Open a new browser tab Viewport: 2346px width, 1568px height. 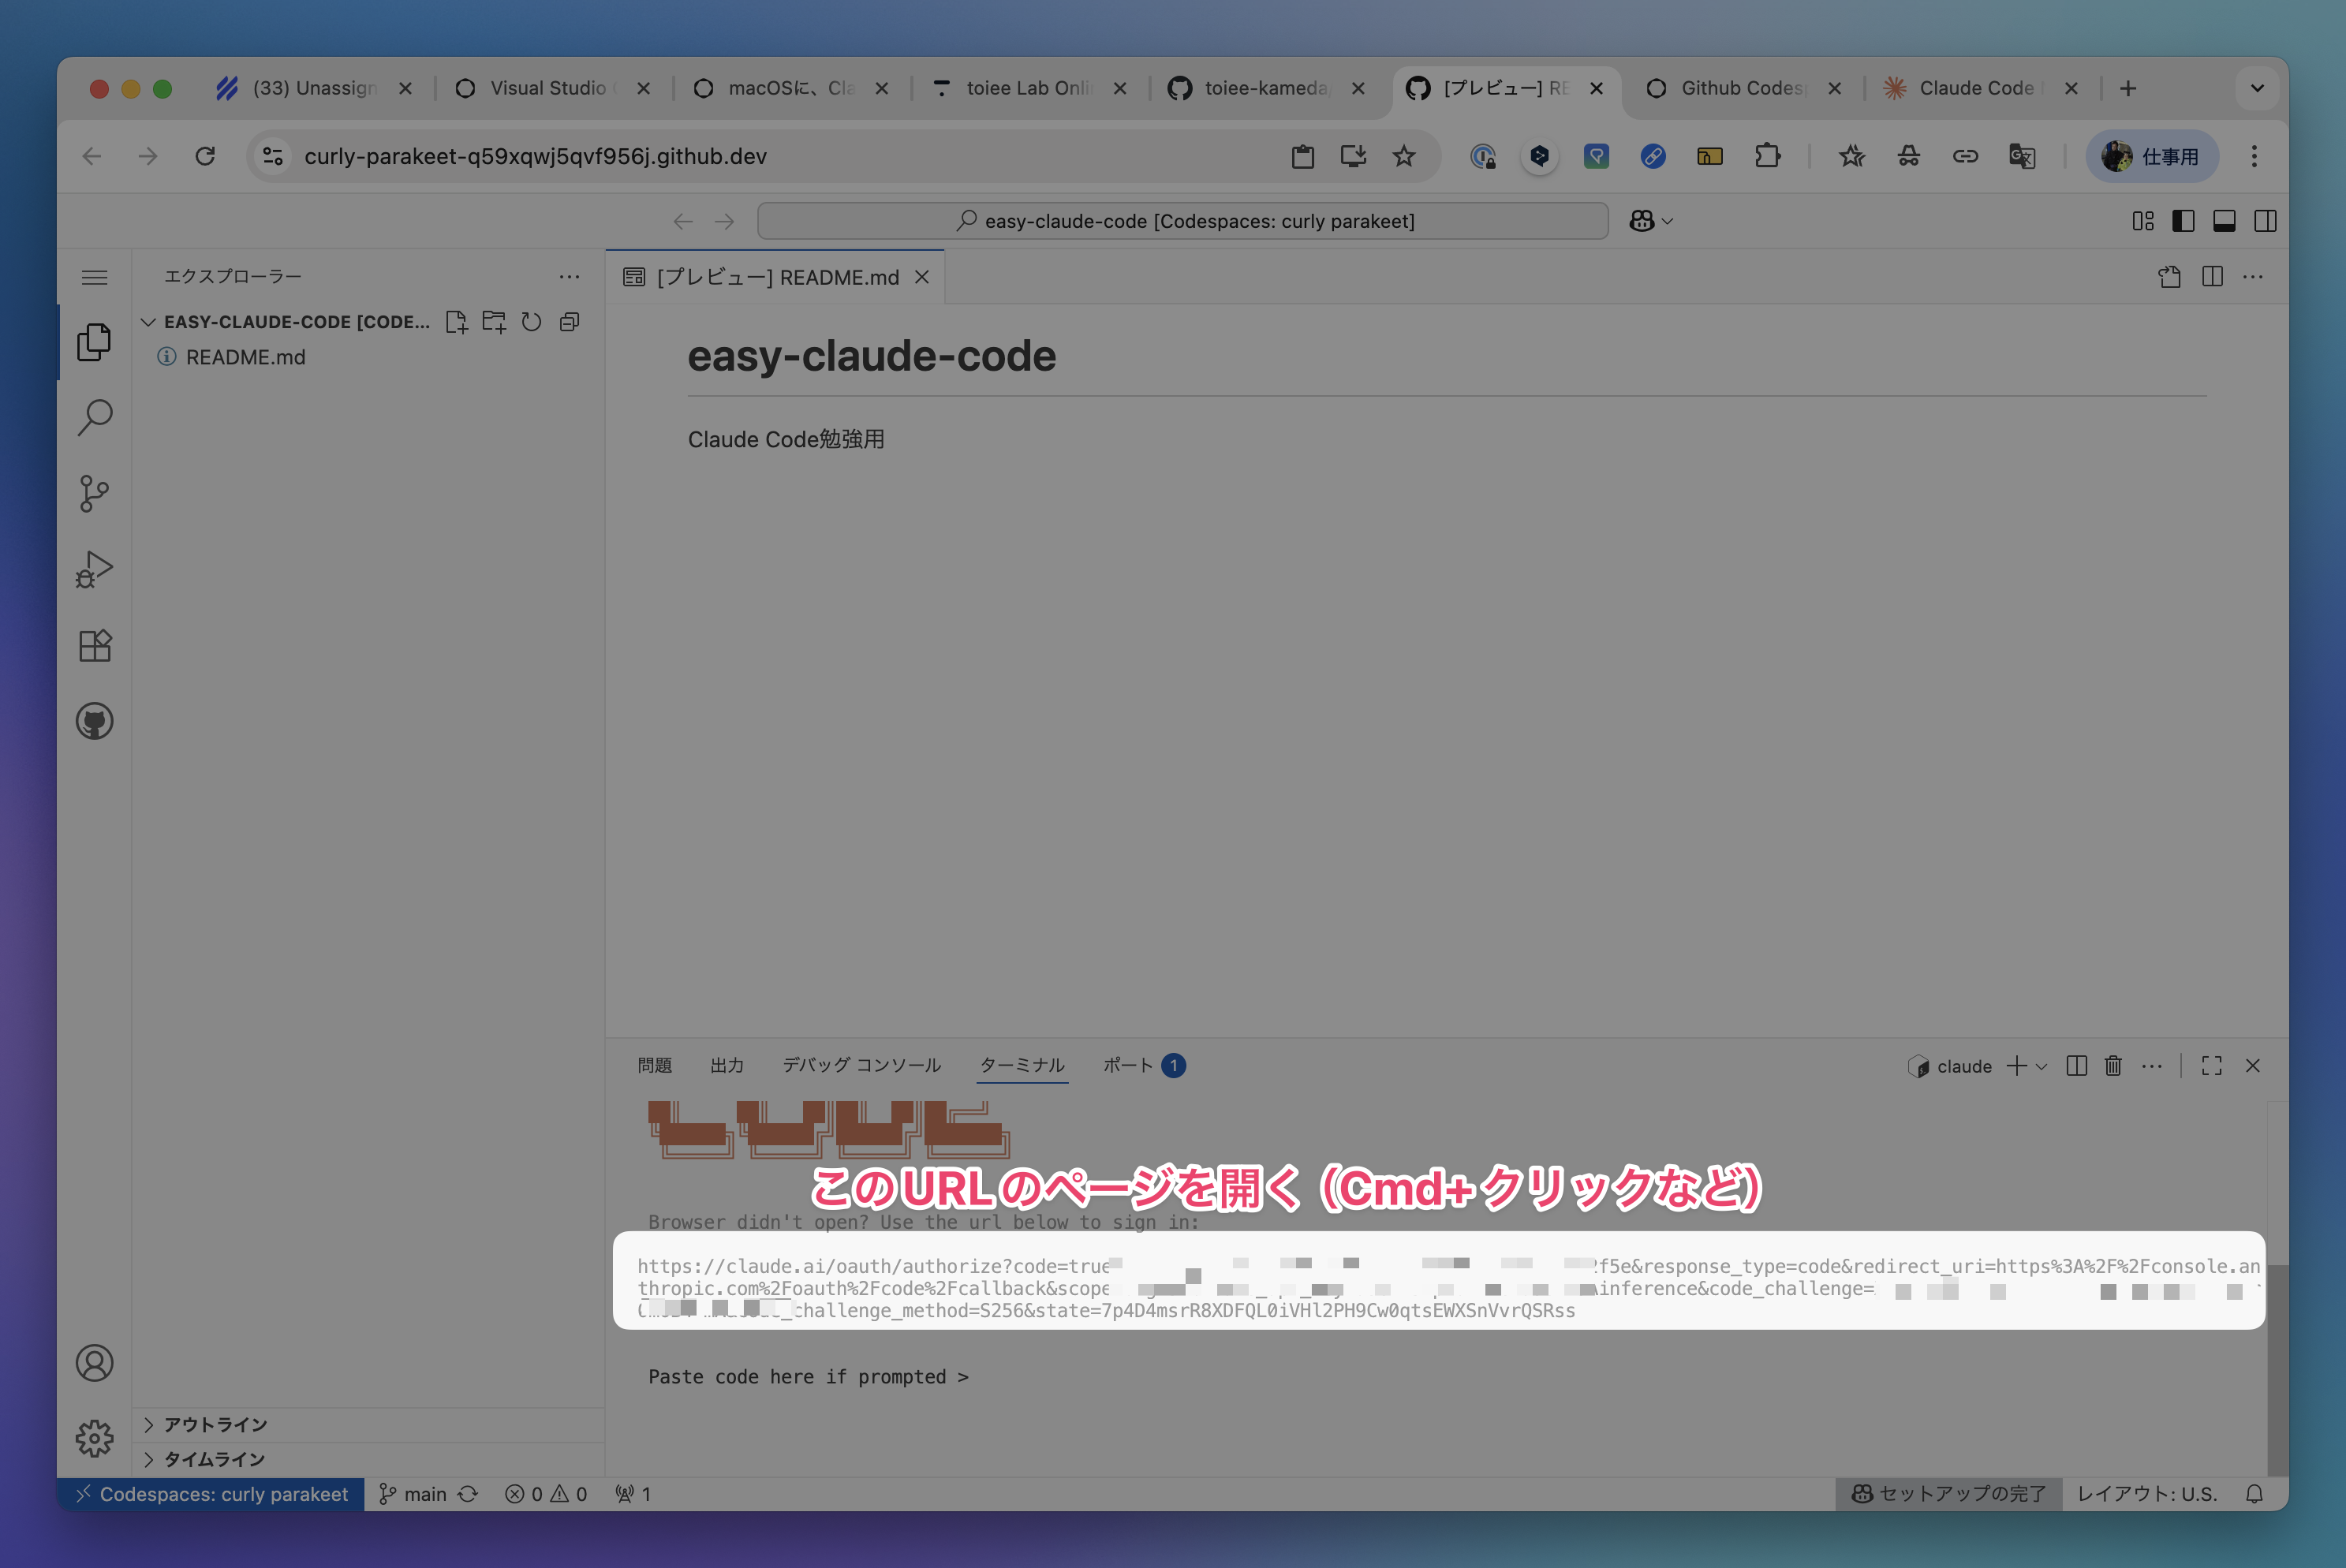[2128, 88]
